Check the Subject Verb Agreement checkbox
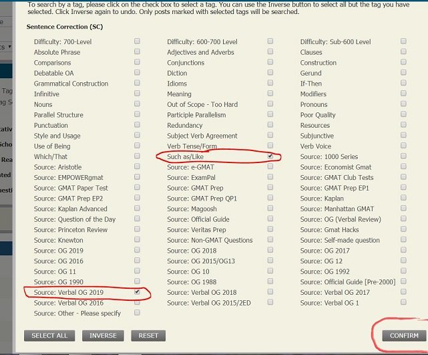This screenshot has height=355, width=428. point(270,135)
